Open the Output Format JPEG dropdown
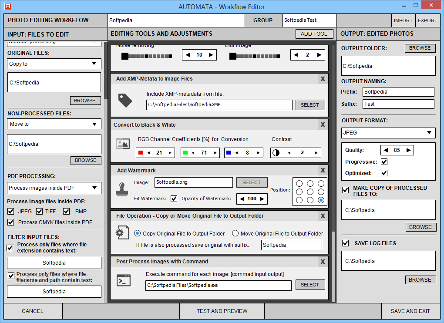This screenshot has height=323, width=444. coord(388,133)
